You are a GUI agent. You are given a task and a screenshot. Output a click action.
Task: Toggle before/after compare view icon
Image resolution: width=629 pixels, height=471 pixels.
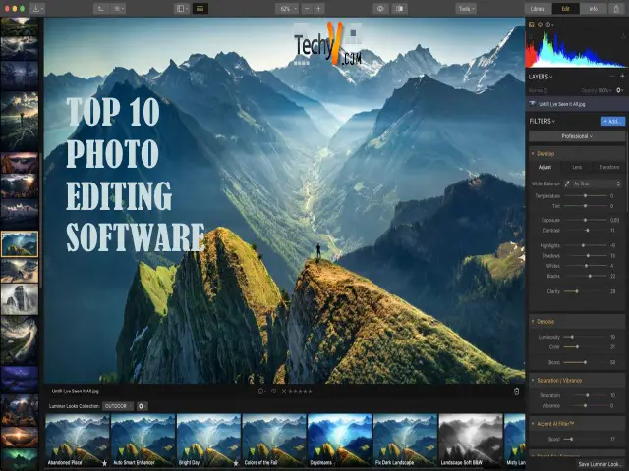[x=399, y=9]
